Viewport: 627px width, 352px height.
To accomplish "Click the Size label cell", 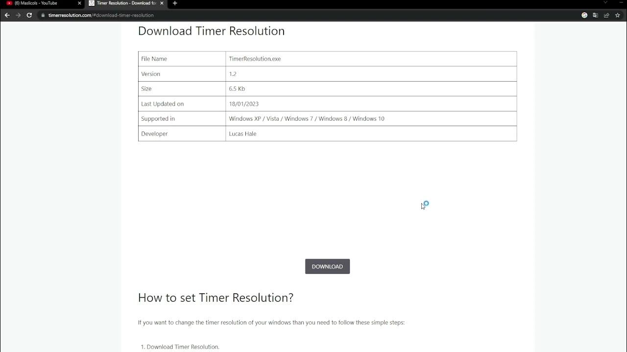I will coord(182,89).
